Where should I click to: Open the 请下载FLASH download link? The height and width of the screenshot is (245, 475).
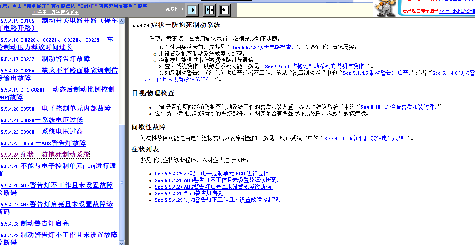(457, 11)
